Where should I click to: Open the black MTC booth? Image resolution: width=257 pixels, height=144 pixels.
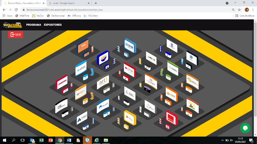(61, 106)
